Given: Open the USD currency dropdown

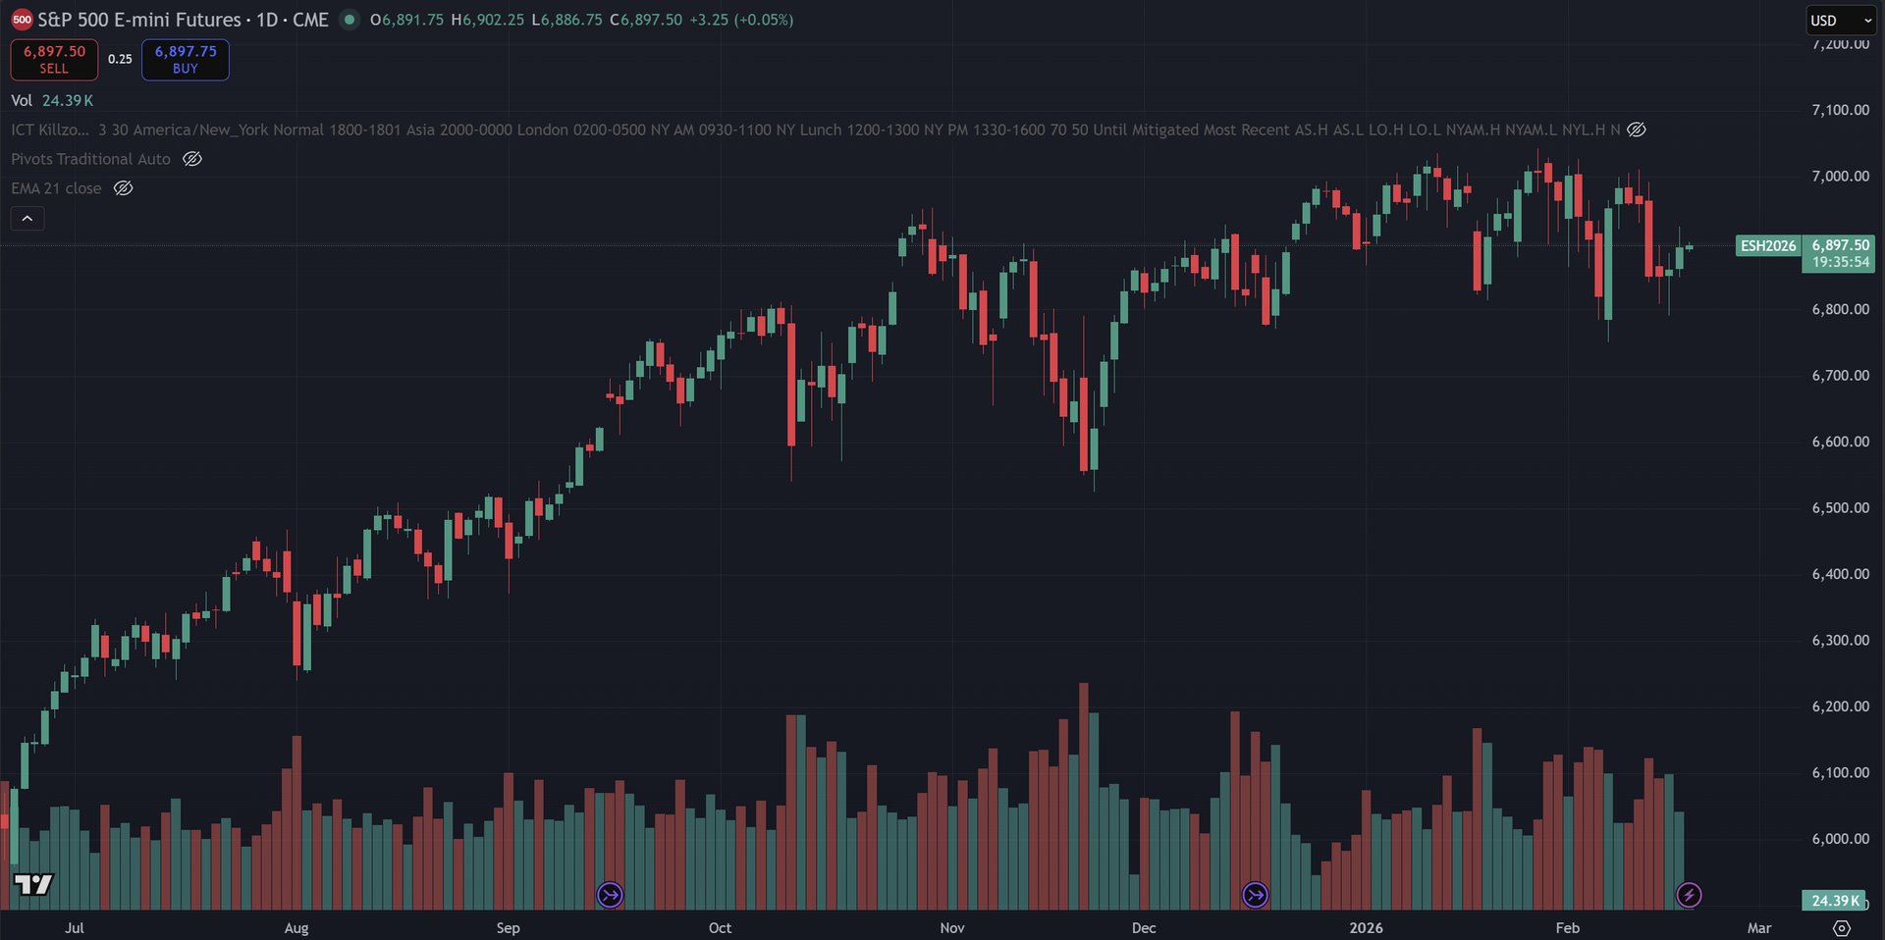Looking at the screenshot, I should coord(1841,20).
